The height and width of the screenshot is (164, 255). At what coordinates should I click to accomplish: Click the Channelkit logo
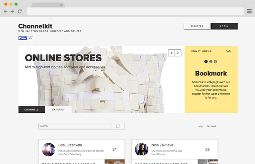tap(35, 26)
